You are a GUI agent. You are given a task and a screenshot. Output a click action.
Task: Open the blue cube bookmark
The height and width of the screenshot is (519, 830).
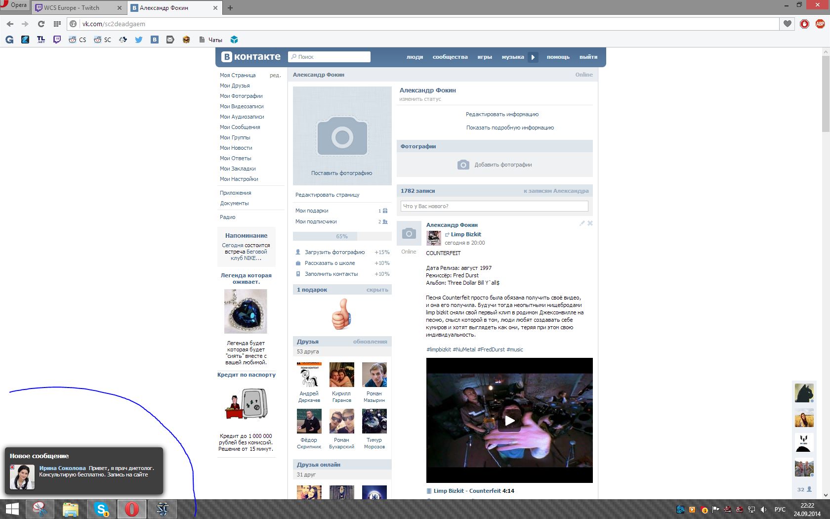pos(234,40)
